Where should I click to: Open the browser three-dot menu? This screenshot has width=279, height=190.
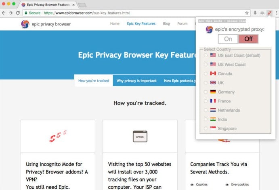277,13
